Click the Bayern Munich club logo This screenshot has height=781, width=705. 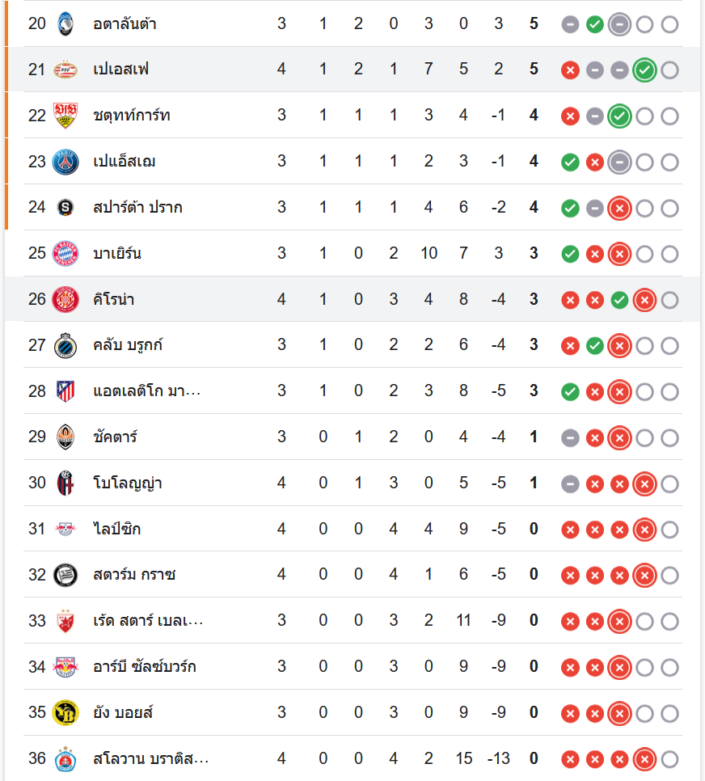click(x=65, y=254)
